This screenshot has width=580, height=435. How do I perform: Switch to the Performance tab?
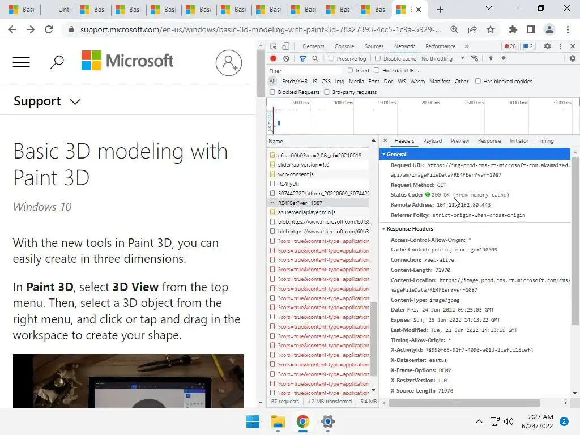(440, 46)
